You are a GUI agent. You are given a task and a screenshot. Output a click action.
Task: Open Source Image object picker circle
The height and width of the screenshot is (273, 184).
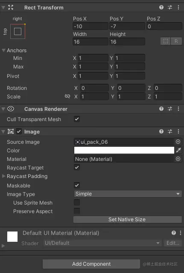(178, 142)
